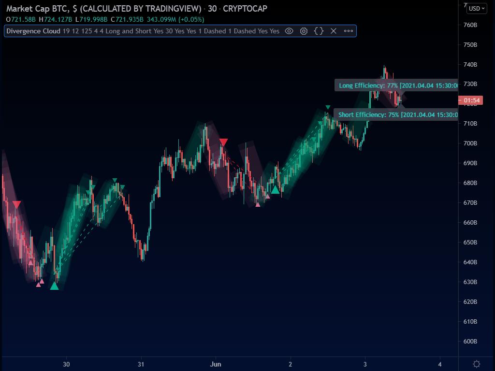Click the teal sell marker above the June peak
495x371 pixels.
pyautogui.click(x=328, y=106)
